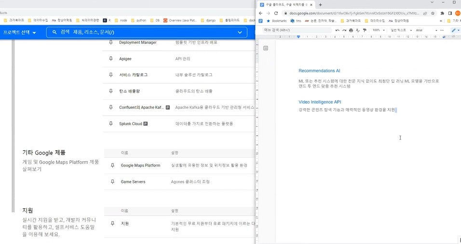Open the Apigee product link
461x244 pixels.
pos(125,59)
